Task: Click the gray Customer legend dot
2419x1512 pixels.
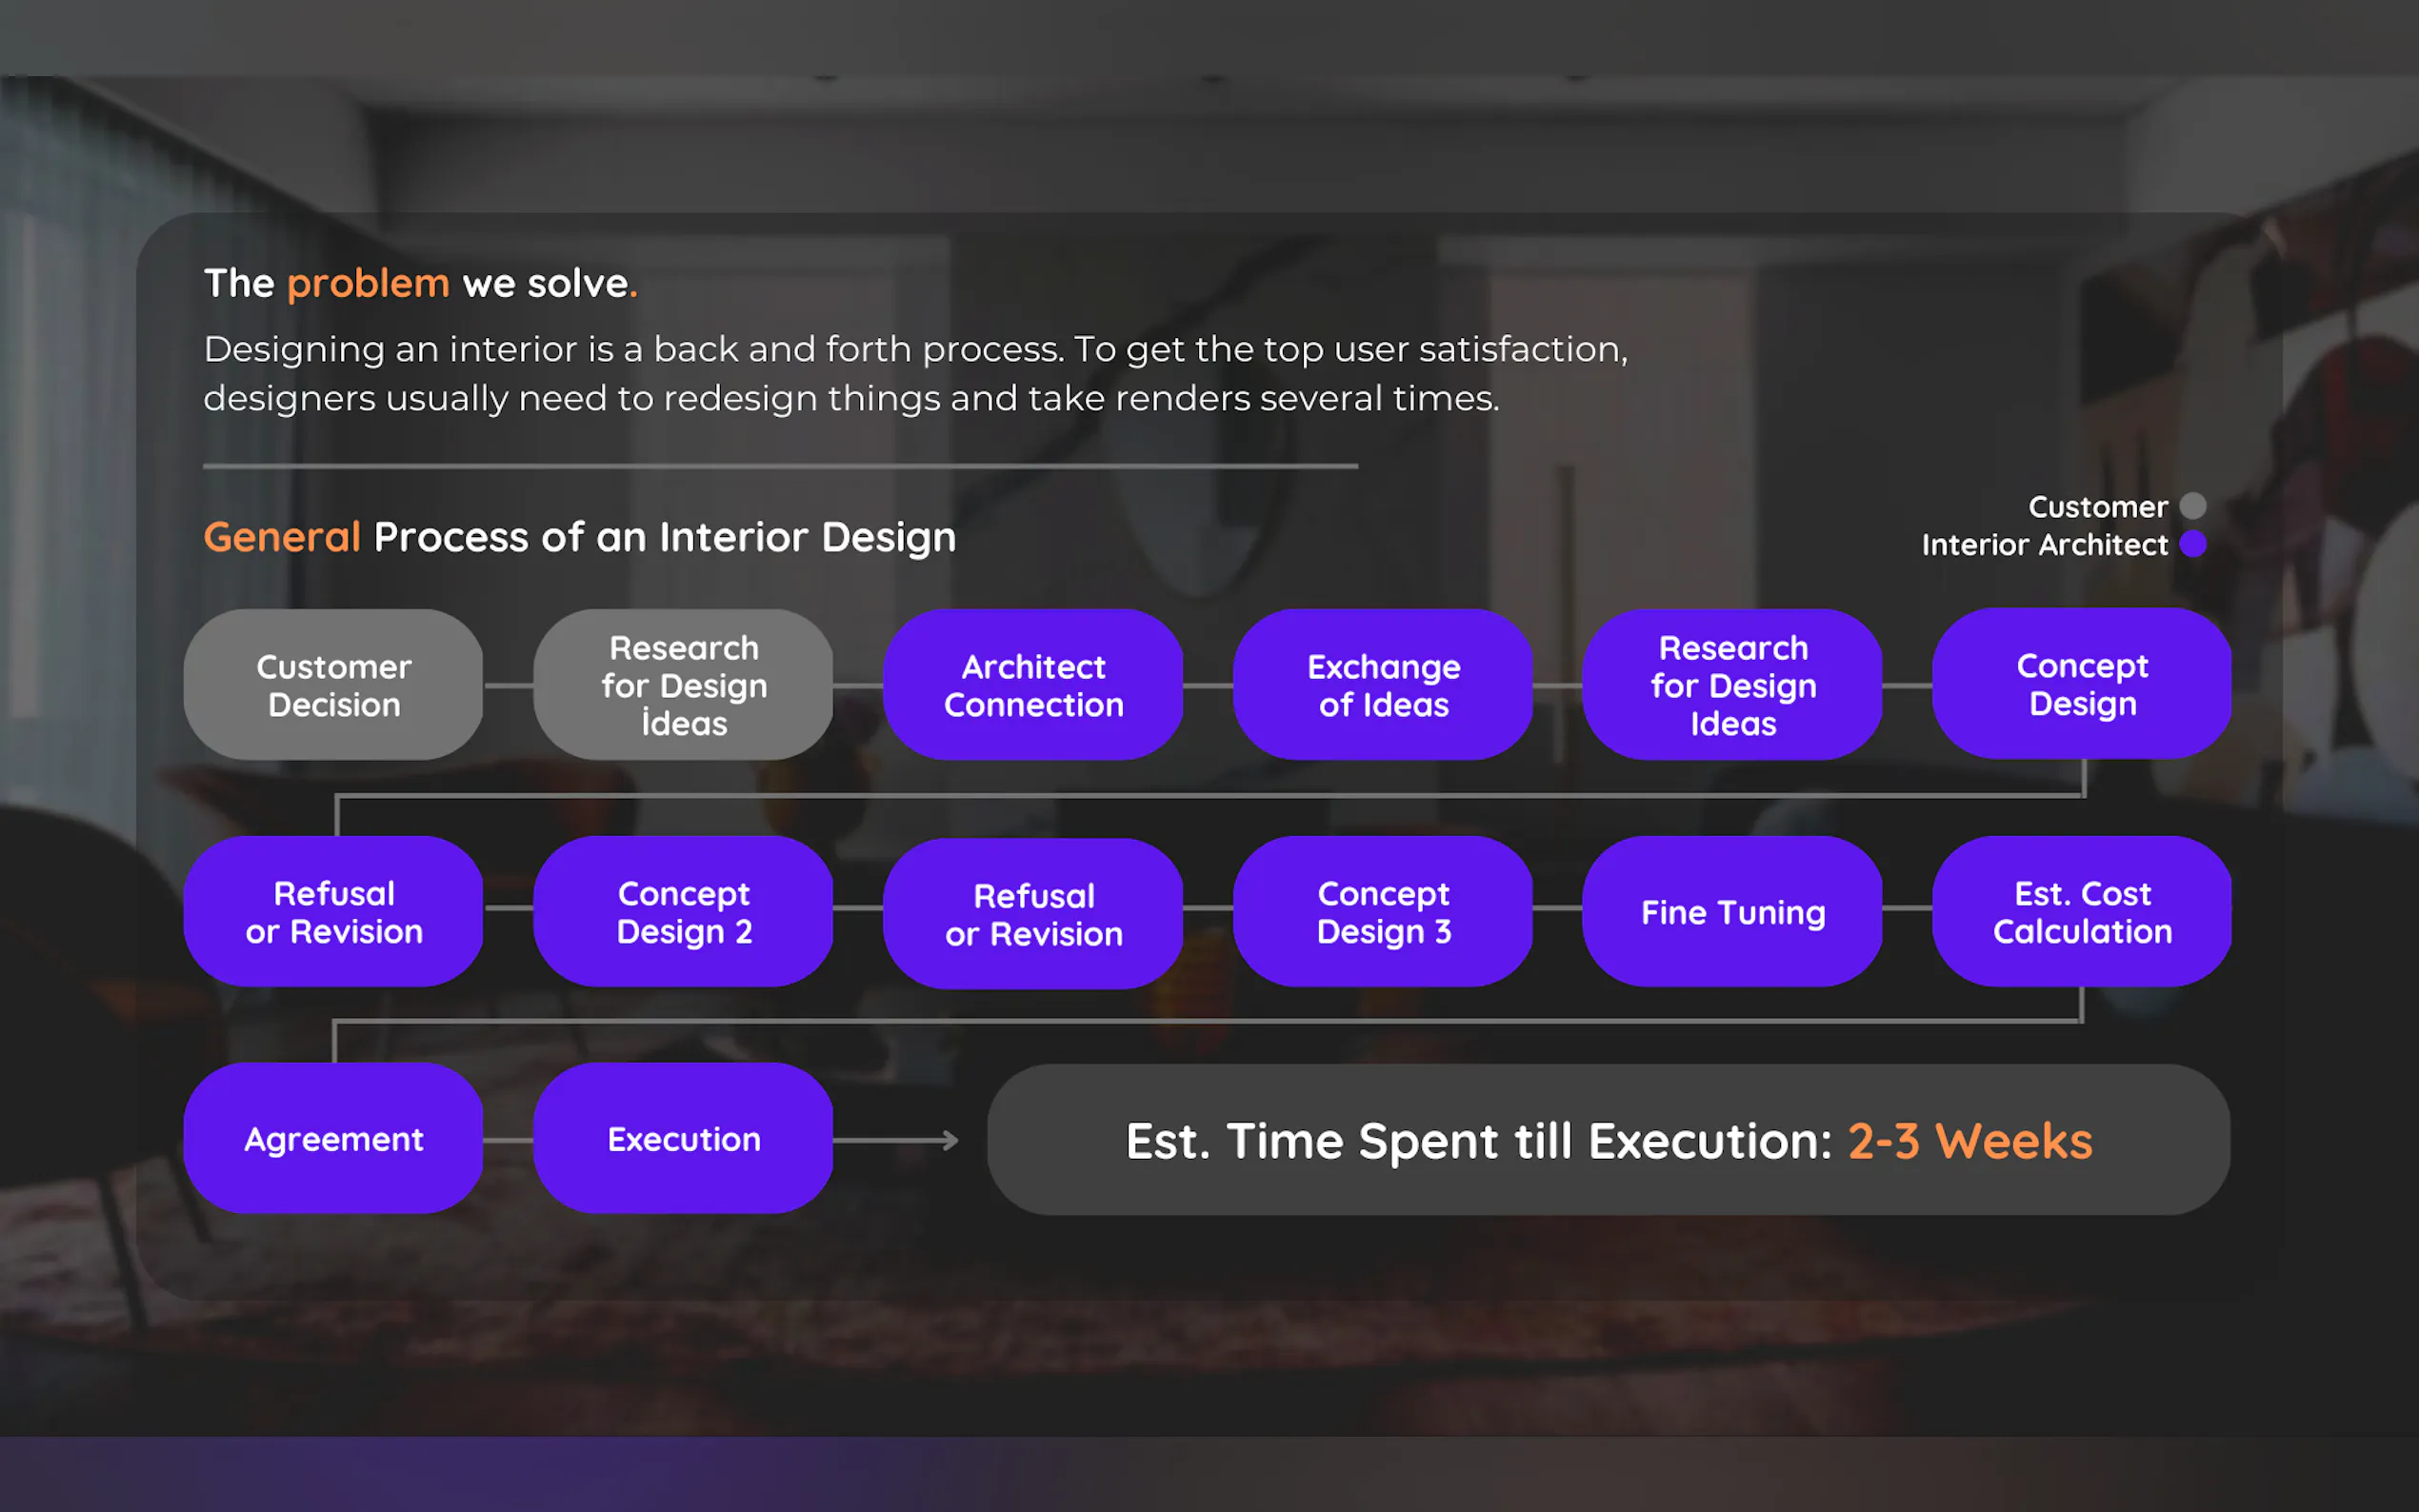Action: pos(2193,506)
